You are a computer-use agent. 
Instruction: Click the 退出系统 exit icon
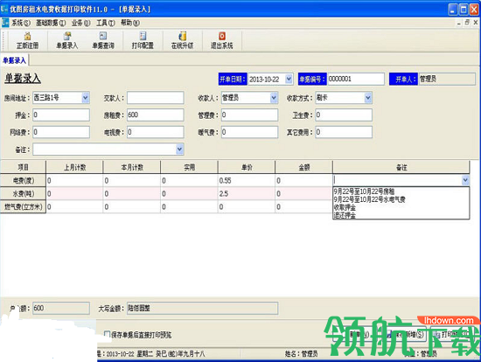pos(222,40)
